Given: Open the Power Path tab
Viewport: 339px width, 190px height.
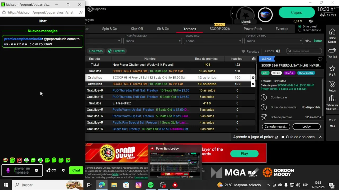Looking at the screenshot, I should 253,29.
